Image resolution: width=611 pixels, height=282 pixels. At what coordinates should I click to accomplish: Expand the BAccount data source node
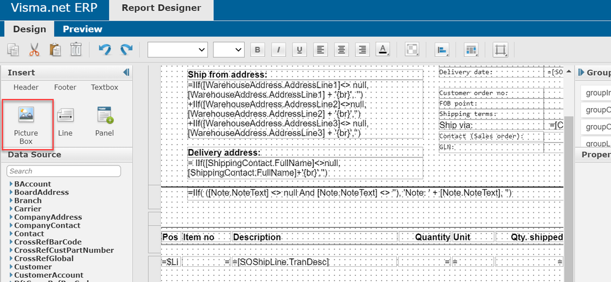(11, 184)
